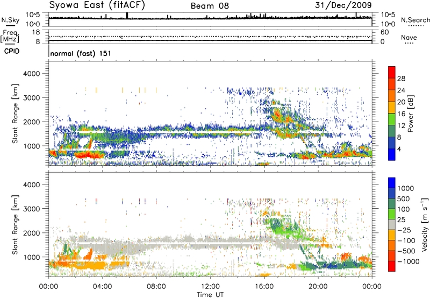Click the '04:00' time axis tick label
This screenshot has height=298, width=430.
pos(102,287)
